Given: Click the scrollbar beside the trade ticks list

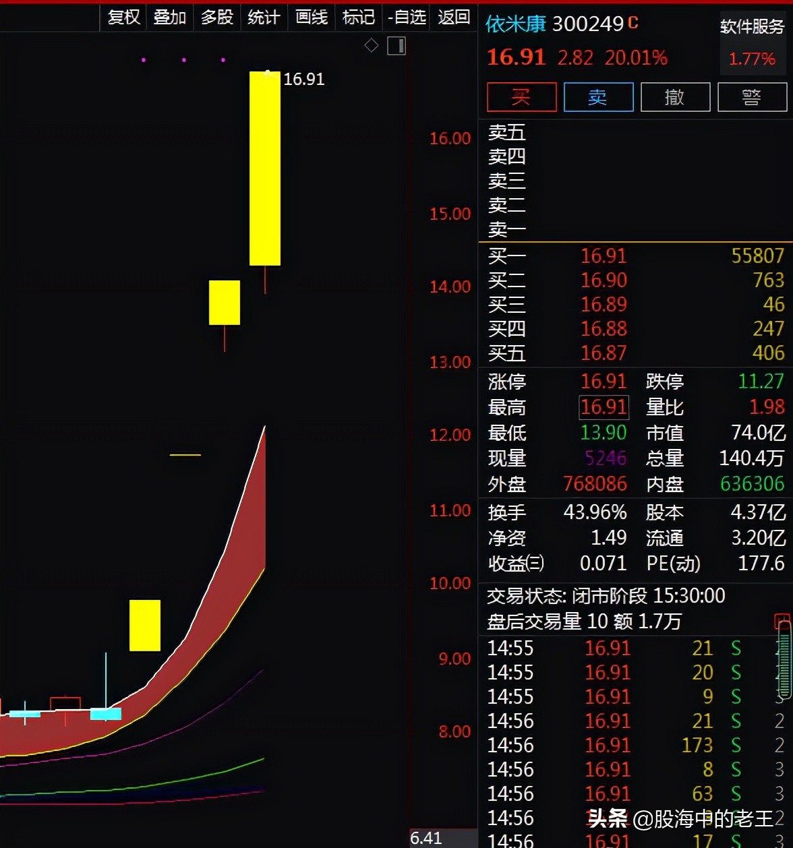Looking at the screenshot, I should pyautogui.click(x=784, y=661).
